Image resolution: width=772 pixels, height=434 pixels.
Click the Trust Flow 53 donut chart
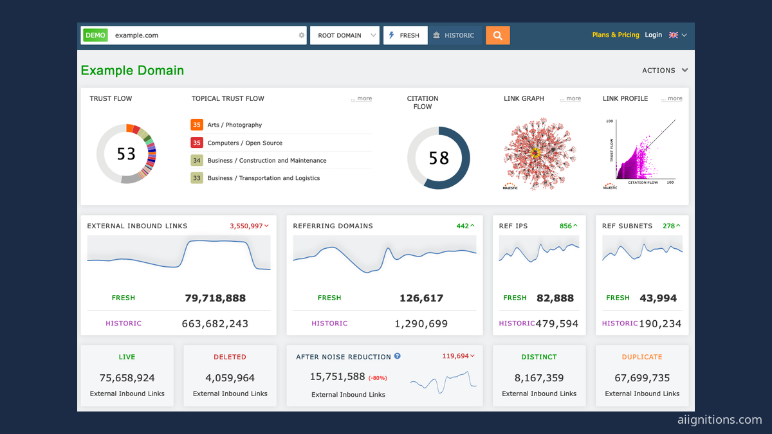(127, 154)
